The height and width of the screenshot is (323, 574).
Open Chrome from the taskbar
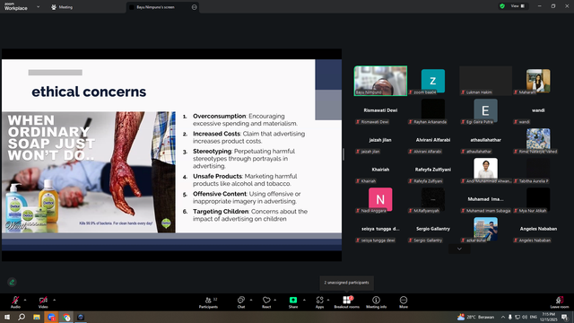pyautogui.click(x=66, y=317)
